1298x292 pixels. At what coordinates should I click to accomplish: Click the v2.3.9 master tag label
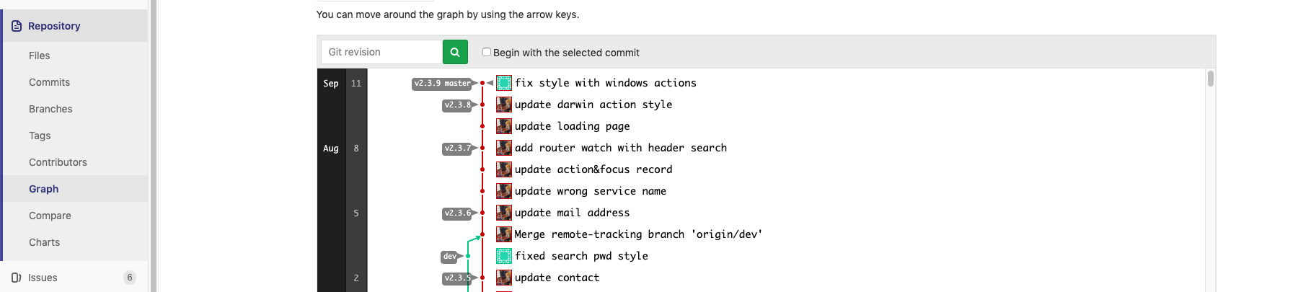[x=442, y=84]
